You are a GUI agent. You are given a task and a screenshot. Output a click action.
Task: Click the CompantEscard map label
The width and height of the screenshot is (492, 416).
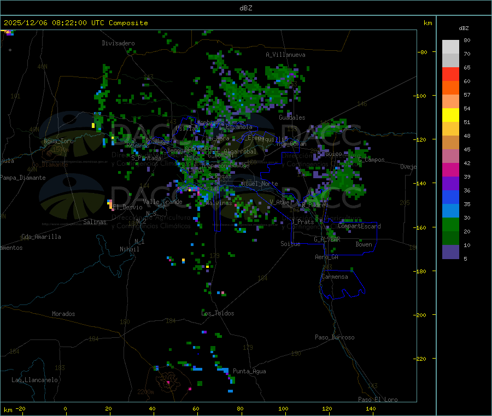359,226
